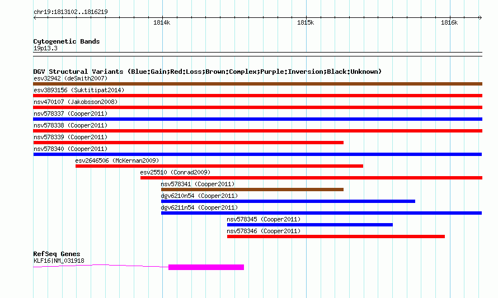This screenshot has width=498, height=298.
Task: Click the DGV Structural Variants track title
Action: pyautogui.click(x=207, y=72)
